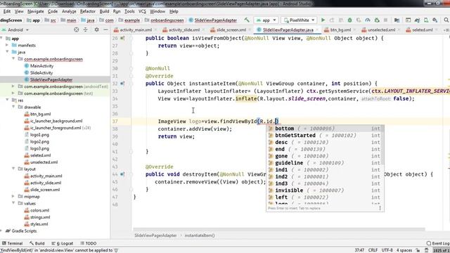This screenshot has height=253, width=450.
Task: Switch to slide_screen.xml editor tab
Action: pyautogui.click(x=231, y=30)
